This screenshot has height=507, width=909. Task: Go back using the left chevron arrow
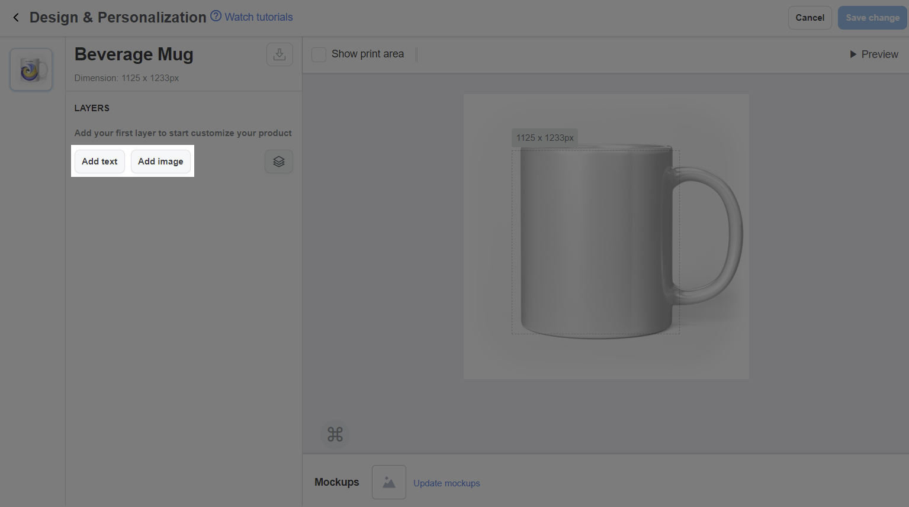coord(16,18)
